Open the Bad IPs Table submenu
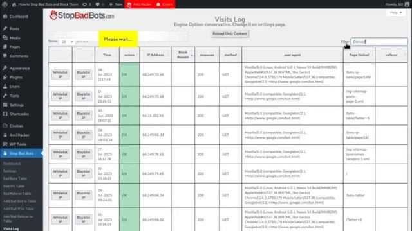Viewport: 412px width, 231px height. coord(14,186)
